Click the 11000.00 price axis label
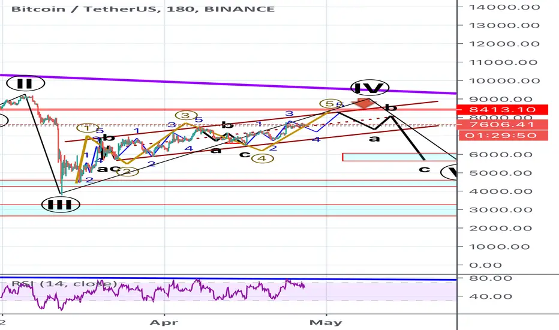 504,62
